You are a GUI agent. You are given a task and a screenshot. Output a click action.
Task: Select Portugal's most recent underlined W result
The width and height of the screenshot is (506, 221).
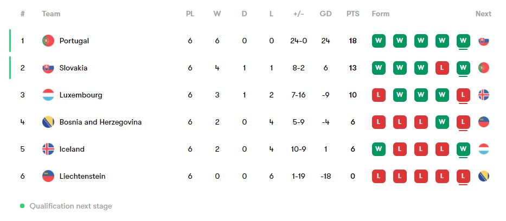463,41
